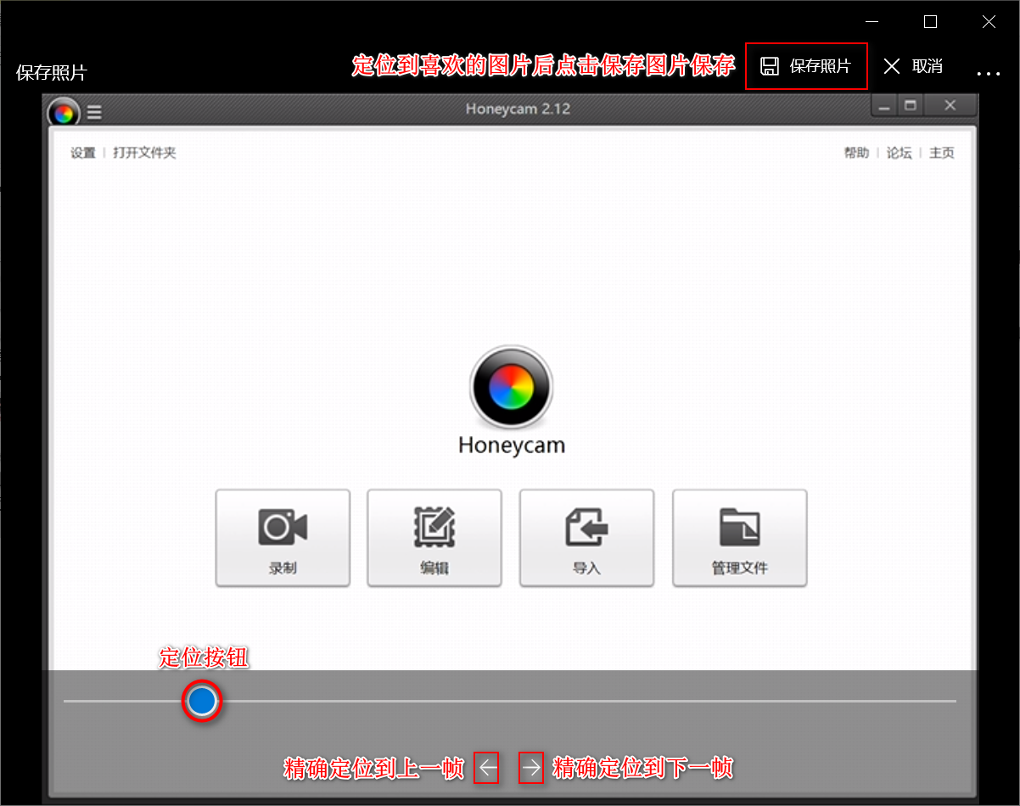Open 设置 in the Honeycam window
The height and width of the screenshot is (806, 1020).
83,153
